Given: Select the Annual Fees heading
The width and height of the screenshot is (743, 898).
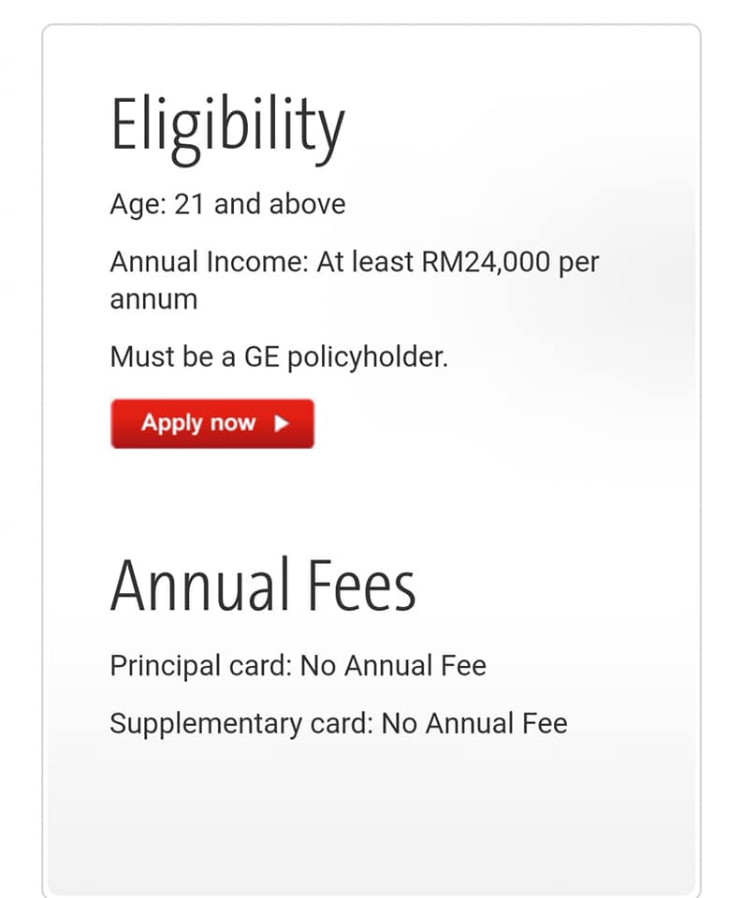Looking at the screenshot, I should [263, 586].
